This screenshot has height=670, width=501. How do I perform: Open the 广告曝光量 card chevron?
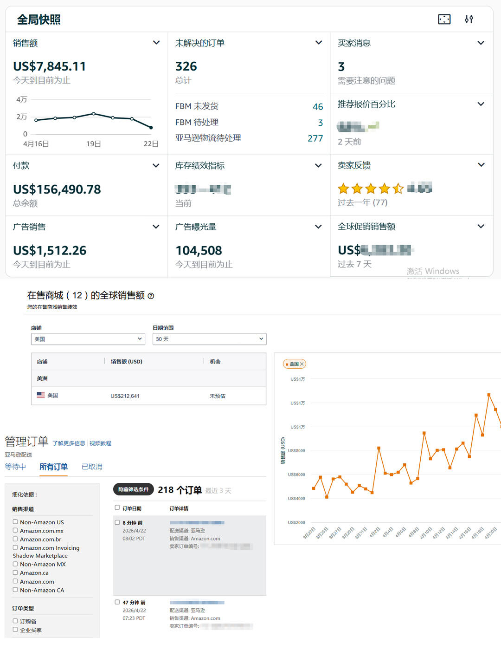click(319, 227)
